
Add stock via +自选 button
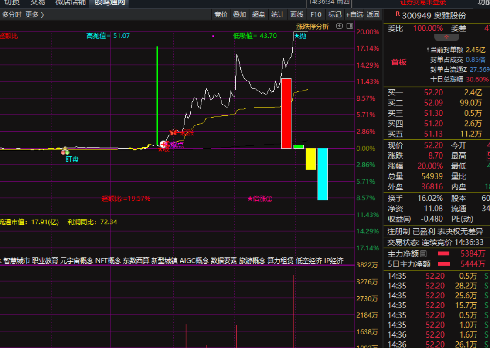(354, 14)
